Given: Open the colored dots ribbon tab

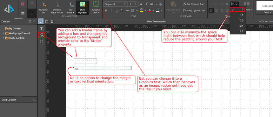Looking at the screenshot, I should [x=32, y=4].
